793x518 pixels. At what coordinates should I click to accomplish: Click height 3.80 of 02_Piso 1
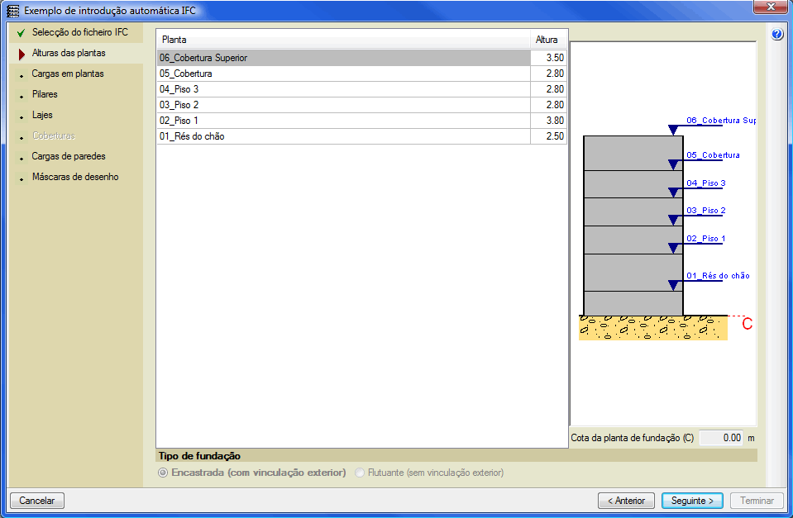tap(549, 121)
